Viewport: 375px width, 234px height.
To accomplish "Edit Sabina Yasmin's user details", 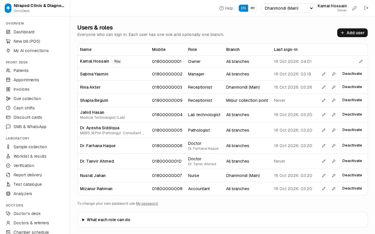I will click(x=324, y=74).
